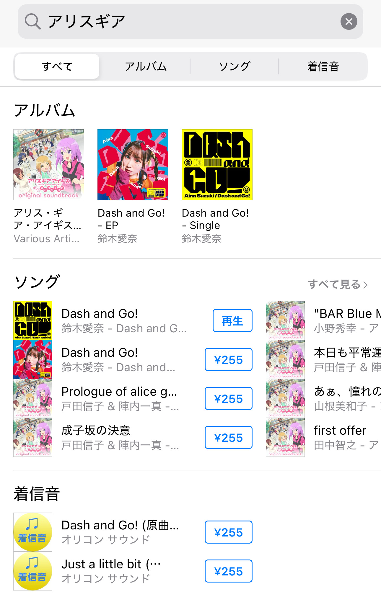The height and width of the screenshot is (602, 381).
Task: Tap the thumbnail of song 成子坂の決意
Action: [x=33, y=437]
